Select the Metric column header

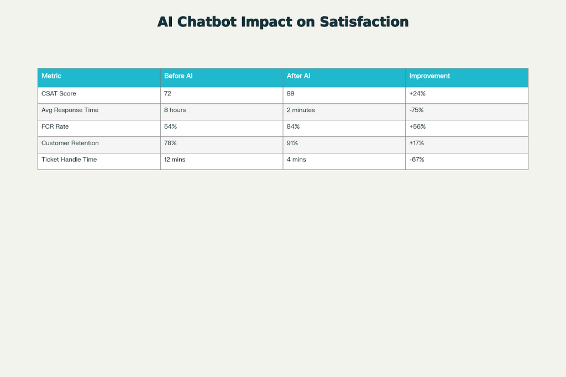click(x=51, y=76)
